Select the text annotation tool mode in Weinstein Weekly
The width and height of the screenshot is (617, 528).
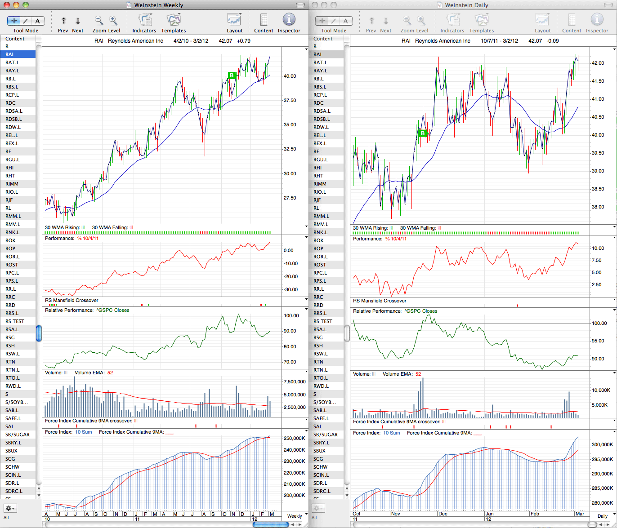(x=37, y=21)
